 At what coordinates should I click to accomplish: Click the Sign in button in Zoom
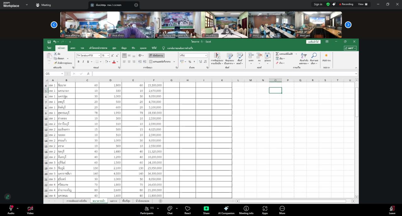click(x=318, y=4)
